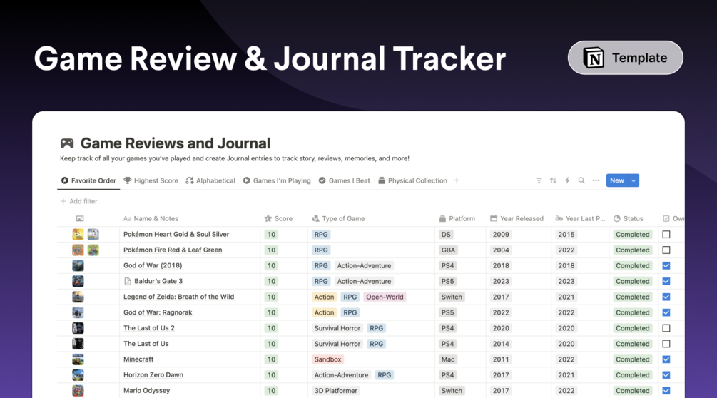Uncheck Owned box for Baldur's Gate 3
This screenshot has height=398, width=717.
(666, 282)
